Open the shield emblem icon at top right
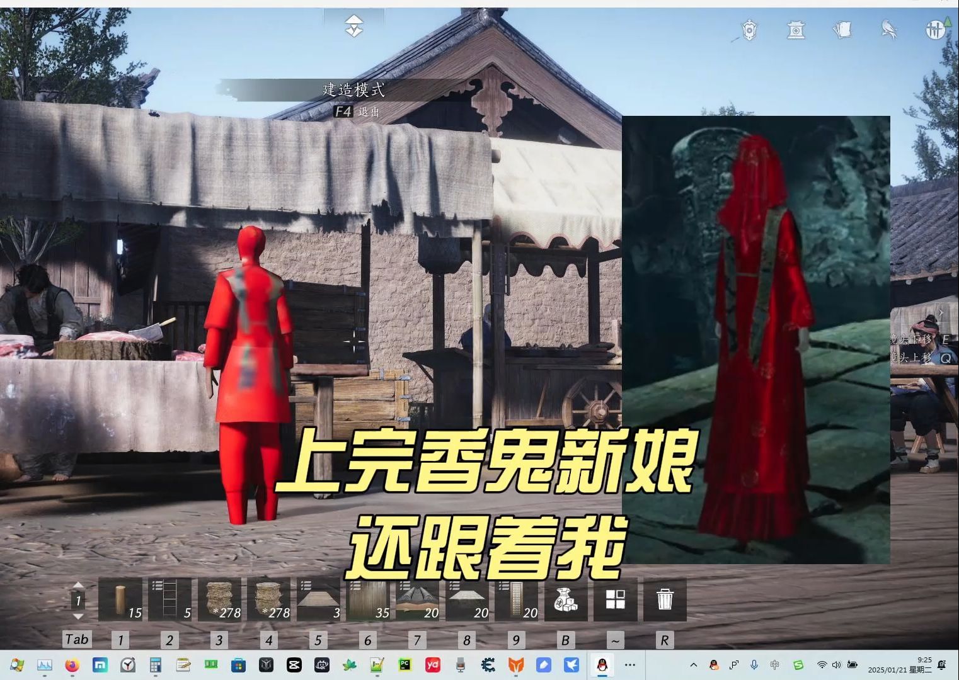This screenshot has width=959, height=680. coord(749,30)
